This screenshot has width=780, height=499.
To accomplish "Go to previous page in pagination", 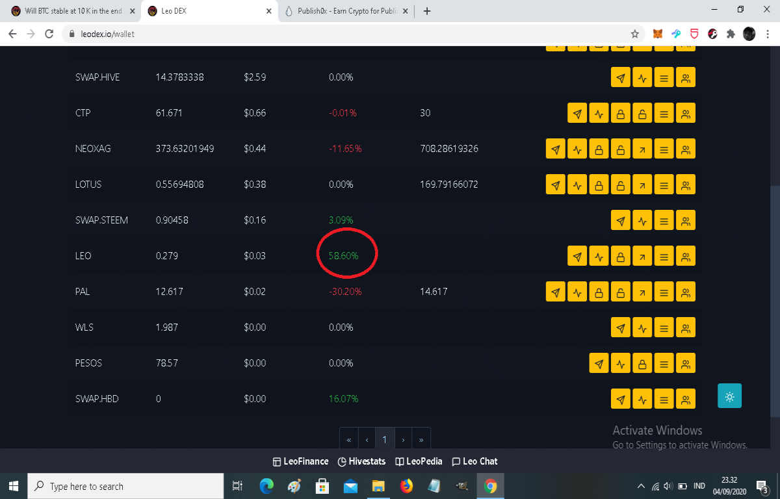I will (x=367, y=440).
